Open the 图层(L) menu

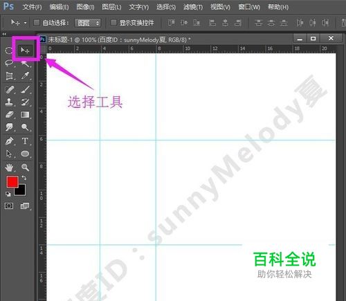111,7
